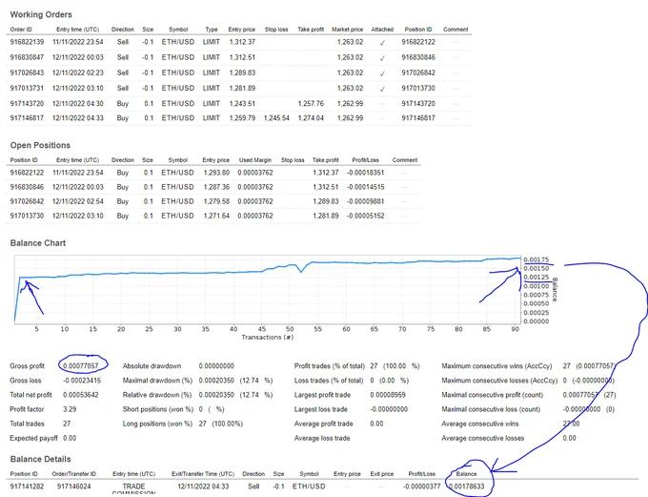
Task: Click Absolute drawdown value 0.00000000
Action: click(x=216, y=365)
